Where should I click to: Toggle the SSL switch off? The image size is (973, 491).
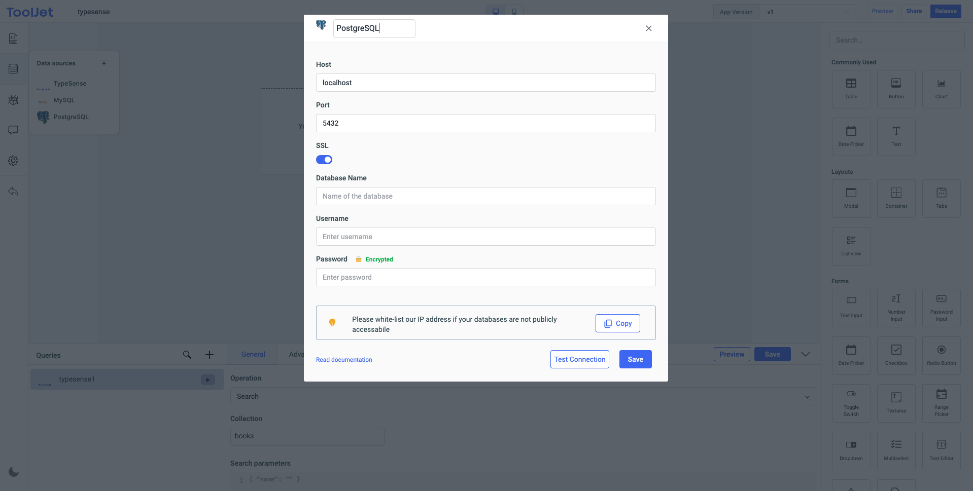click(324, 160)
